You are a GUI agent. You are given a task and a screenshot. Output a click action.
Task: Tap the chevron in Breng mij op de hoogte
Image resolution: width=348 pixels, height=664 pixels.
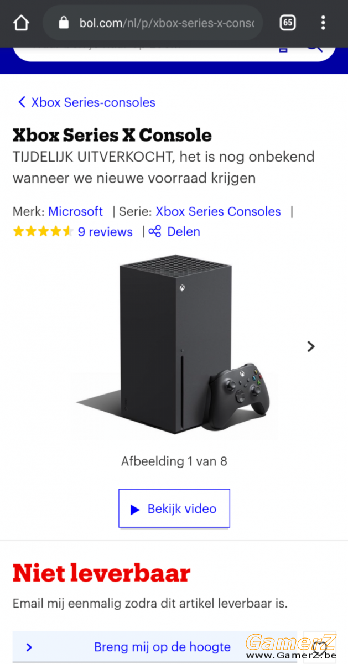pyautogui.click(x=29, y=647)
